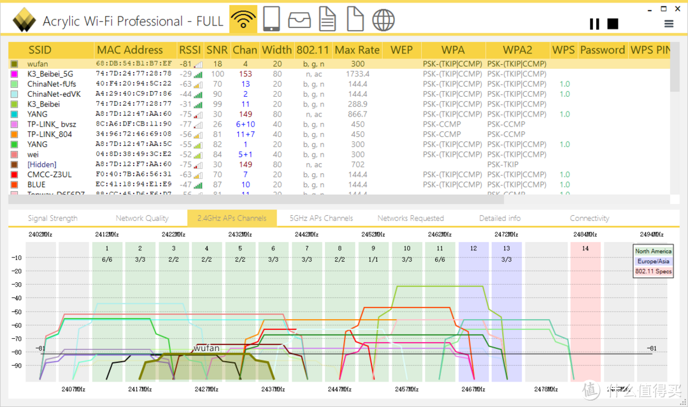Click wufan olive color swatch
Image resolution: width=688 pixels, height=407 pixels.
click(14, 64)
